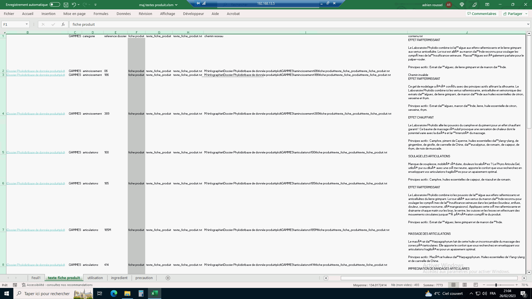Open File Explorer from taskbar
This screenshot has height=299, width=532.
127,293
